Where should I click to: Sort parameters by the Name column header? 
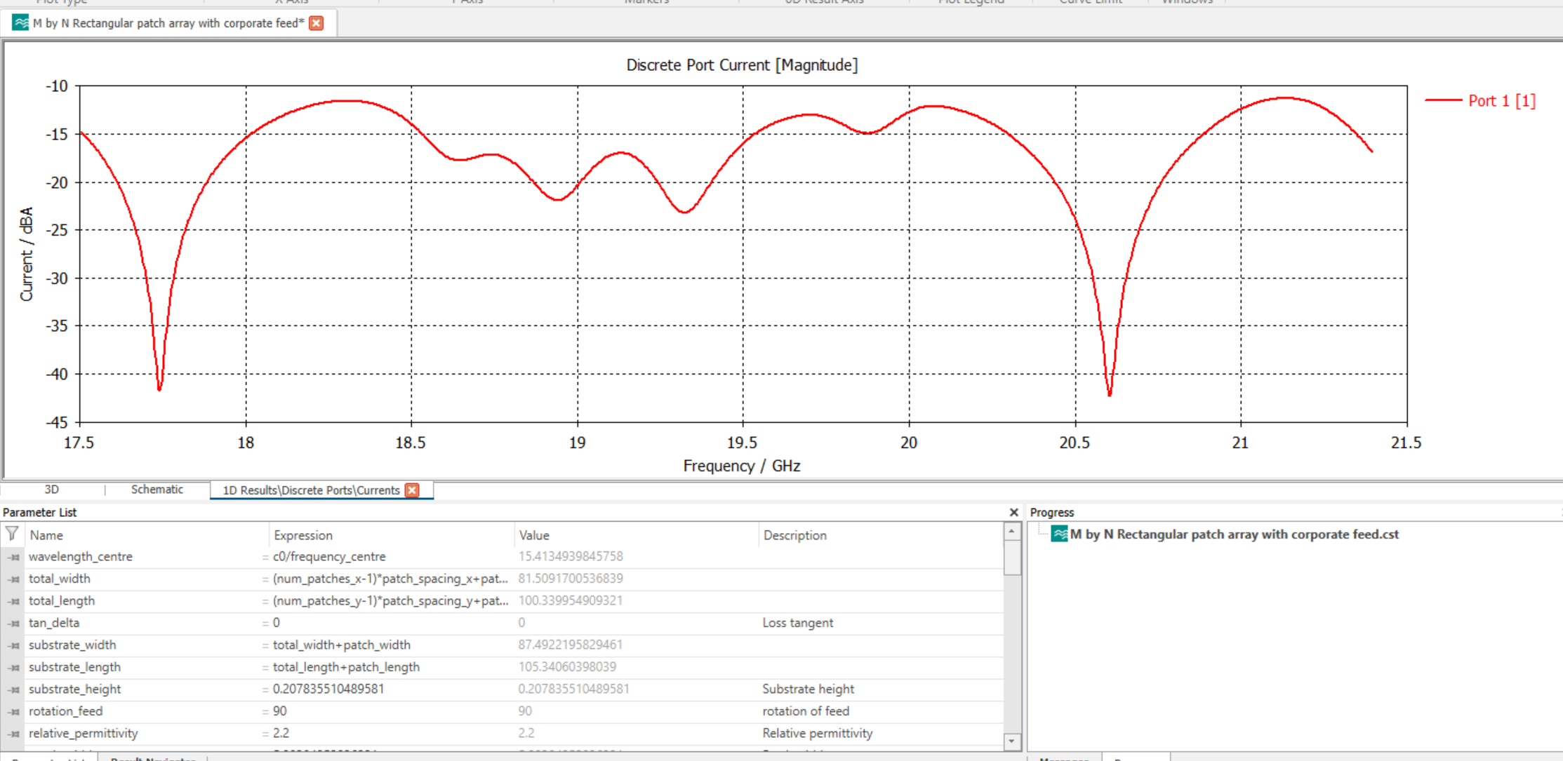(x=46, y=535)
